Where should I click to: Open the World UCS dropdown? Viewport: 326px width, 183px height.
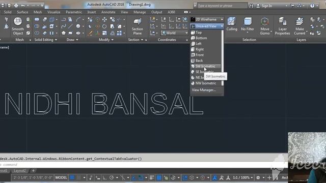[174, 33]
